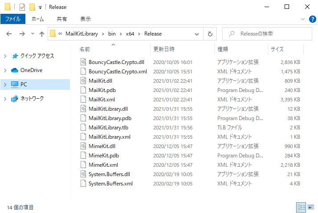
Task: Select ネットワーク in navigation pane
Action: tap(32, 99)
